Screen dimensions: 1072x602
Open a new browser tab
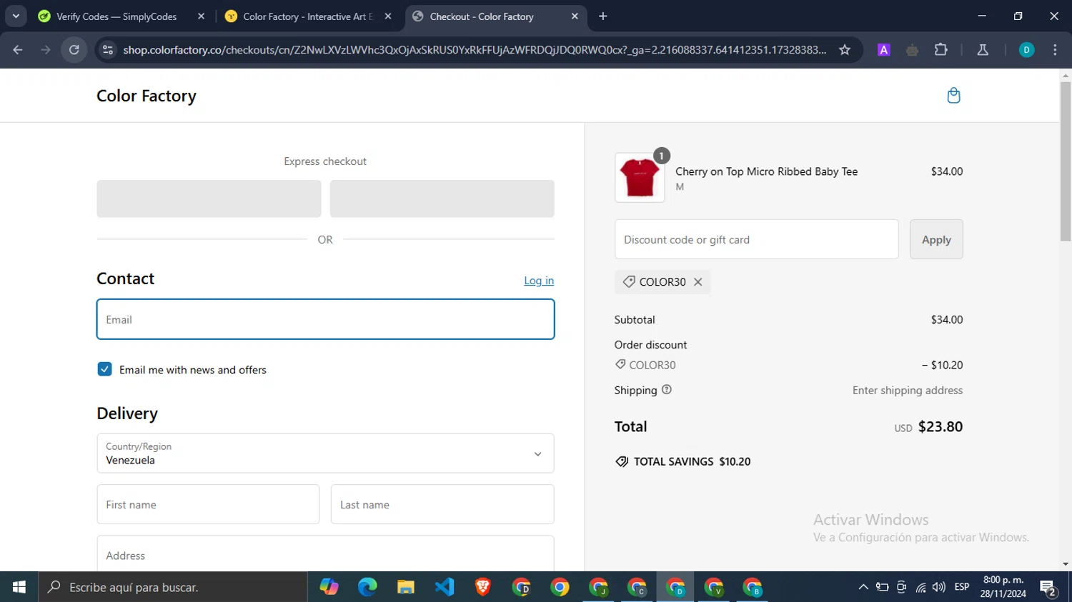click(603, 16)
